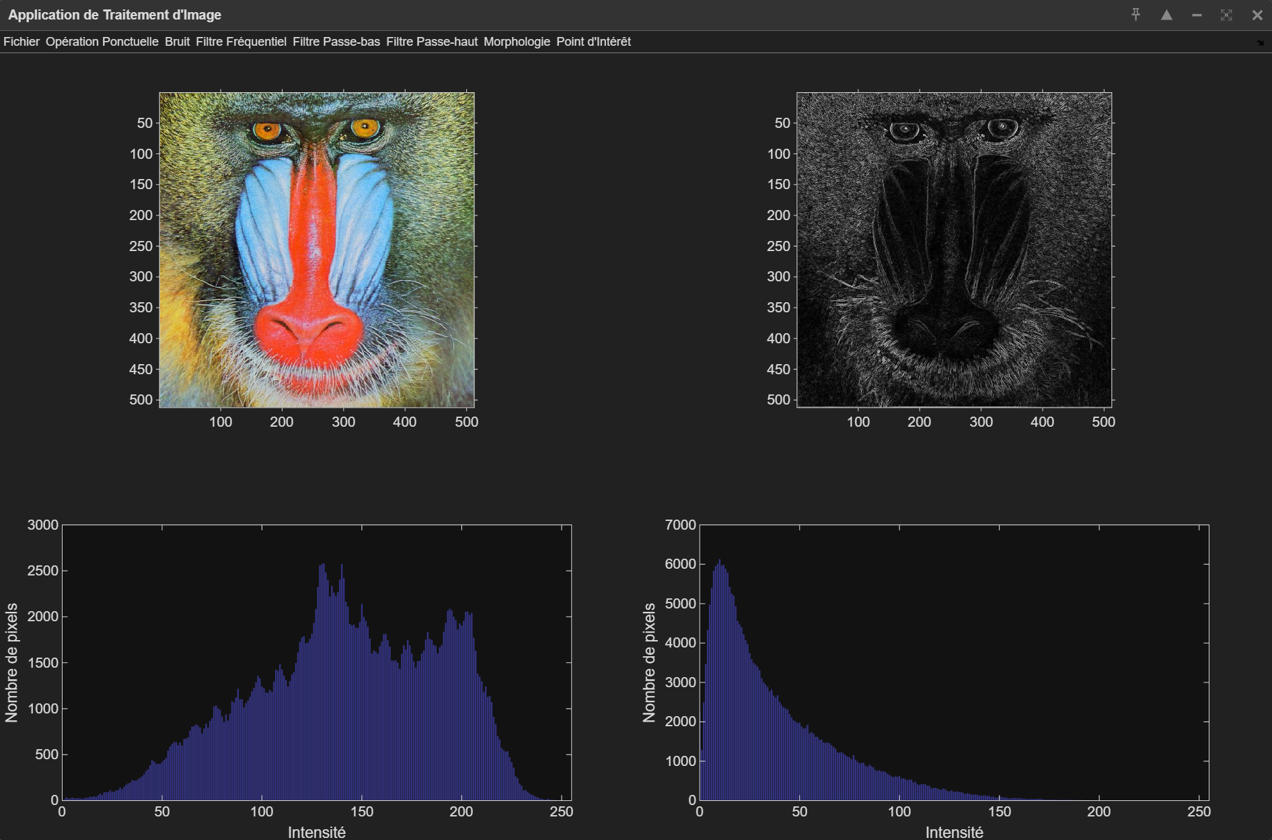
Task: Open the Fichier menu
Action: click(x=22, y=42)
